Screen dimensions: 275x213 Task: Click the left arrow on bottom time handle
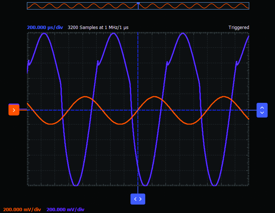[135, 199]
